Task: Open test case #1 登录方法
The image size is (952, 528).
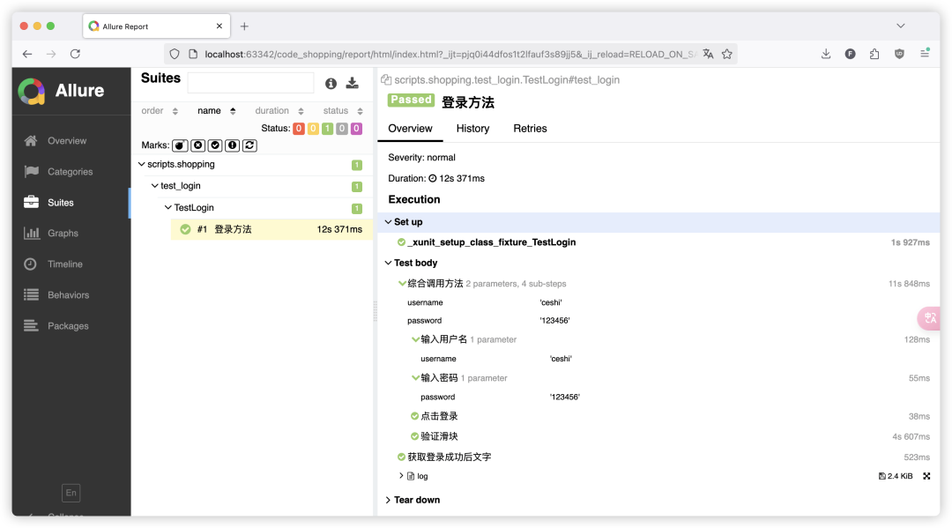Action: point(271,229)
